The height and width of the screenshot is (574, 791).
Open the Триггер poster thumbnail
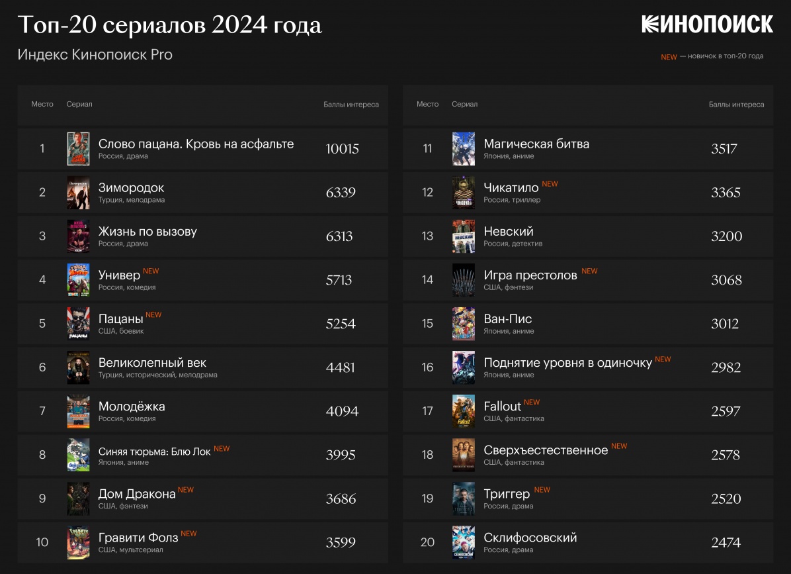(x=464, y=499)
